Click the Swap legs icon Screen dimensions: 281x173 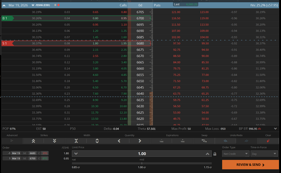coord(204,141)
